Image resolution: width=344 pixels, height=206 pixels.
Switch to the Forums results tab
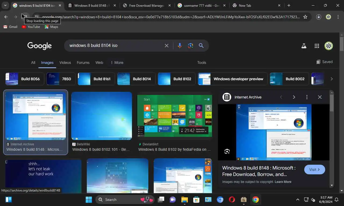(x=83, y=62)
